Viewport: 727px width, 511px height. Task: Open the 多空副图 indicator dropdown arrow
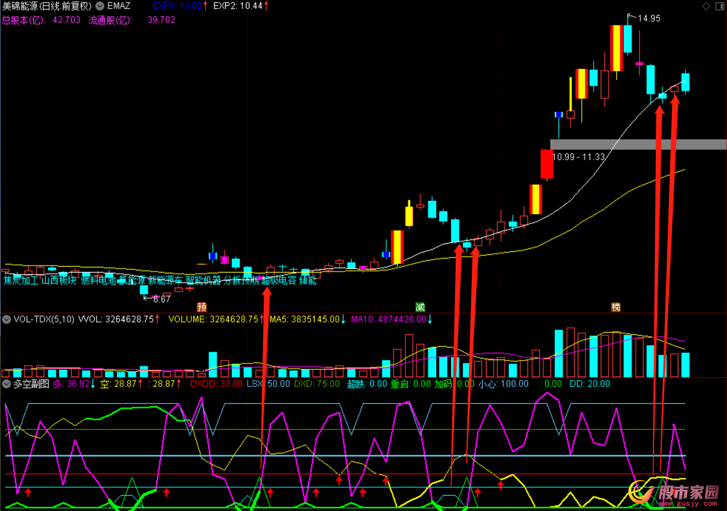tap(7, 384)
